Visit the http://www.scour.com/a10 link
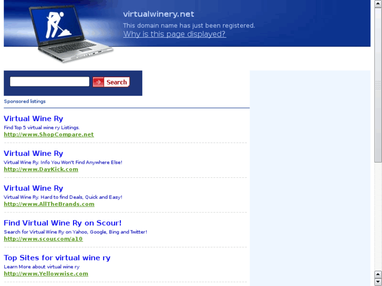Image resolution: width=382 pixels, height=286 pixels. [x=43, y=239]
